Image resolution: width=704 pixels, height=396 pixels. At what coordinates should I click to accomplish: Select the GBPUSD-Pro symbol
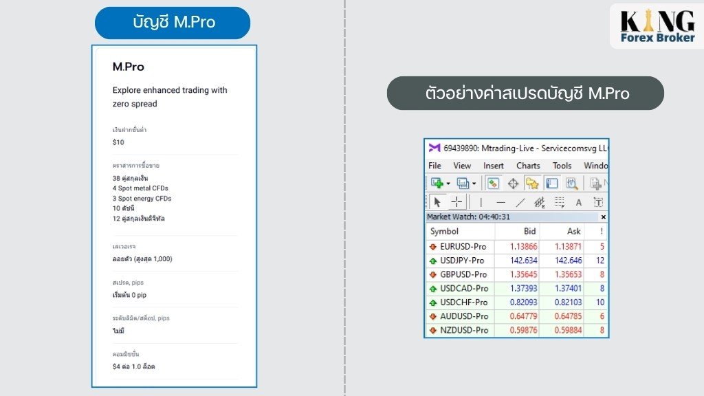[463, 274]
